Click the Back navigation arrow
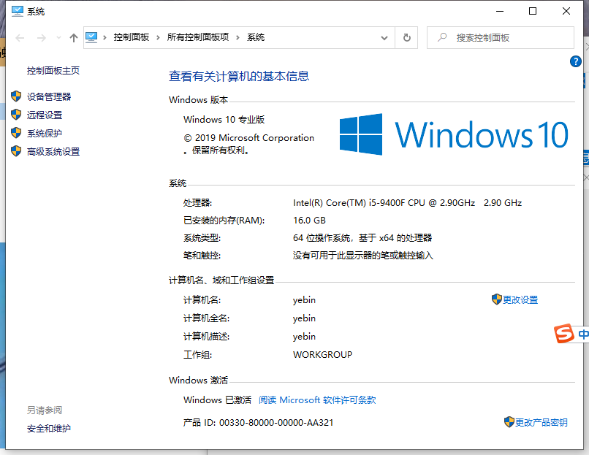Viewport: 589px width, 455px height. (x=20, y=38)
